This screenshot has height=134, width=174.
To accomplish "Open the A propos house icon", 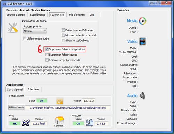I will (60, 120).
